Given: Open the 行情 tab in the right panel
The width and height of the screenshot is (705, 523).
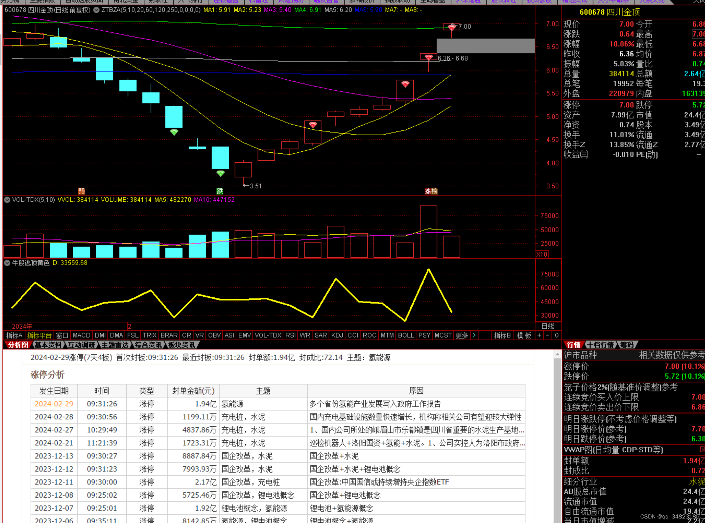Looking at the screenshot, I should click(x=573, y=345).
